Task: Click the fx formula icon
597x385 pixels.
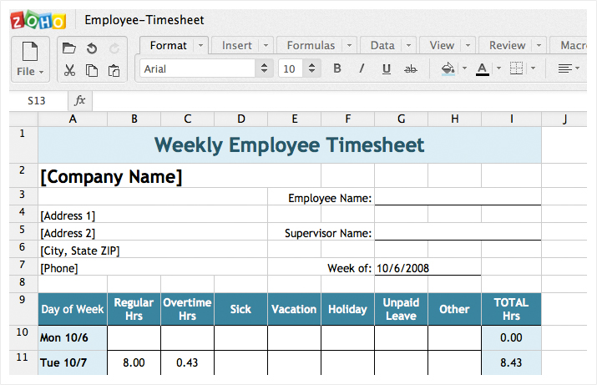Action: [x=80, y=100]
